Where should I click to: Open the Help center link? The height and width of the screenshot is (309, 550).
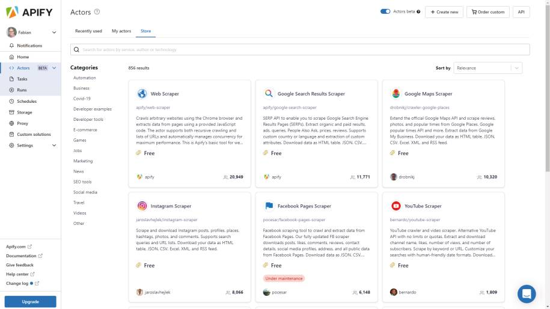point(20,274)
